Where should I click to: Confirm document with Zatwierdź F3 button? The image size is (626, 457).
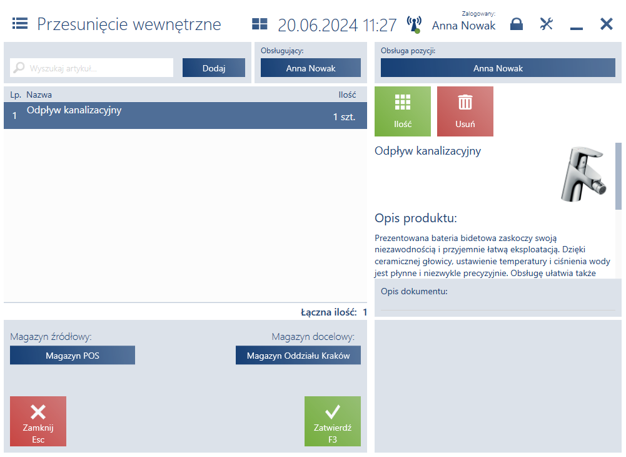[333, 421]
